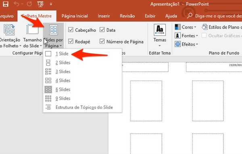Toggle the Rodapé checkbox
The height and width of the screenshot is (154, 242).
click(x=71, y=42)
